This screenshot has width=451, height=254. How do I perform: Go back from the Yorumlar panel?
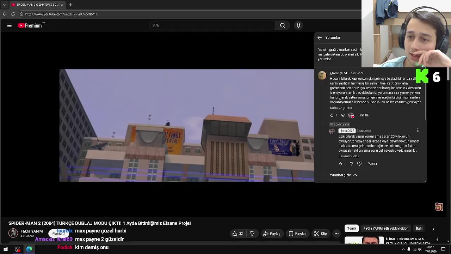pyautogui.click(x=320, y=37)
